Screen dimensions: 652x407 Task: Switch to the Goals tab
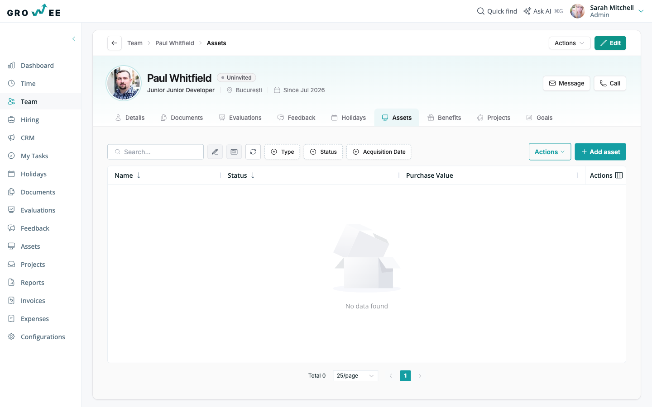539,118
